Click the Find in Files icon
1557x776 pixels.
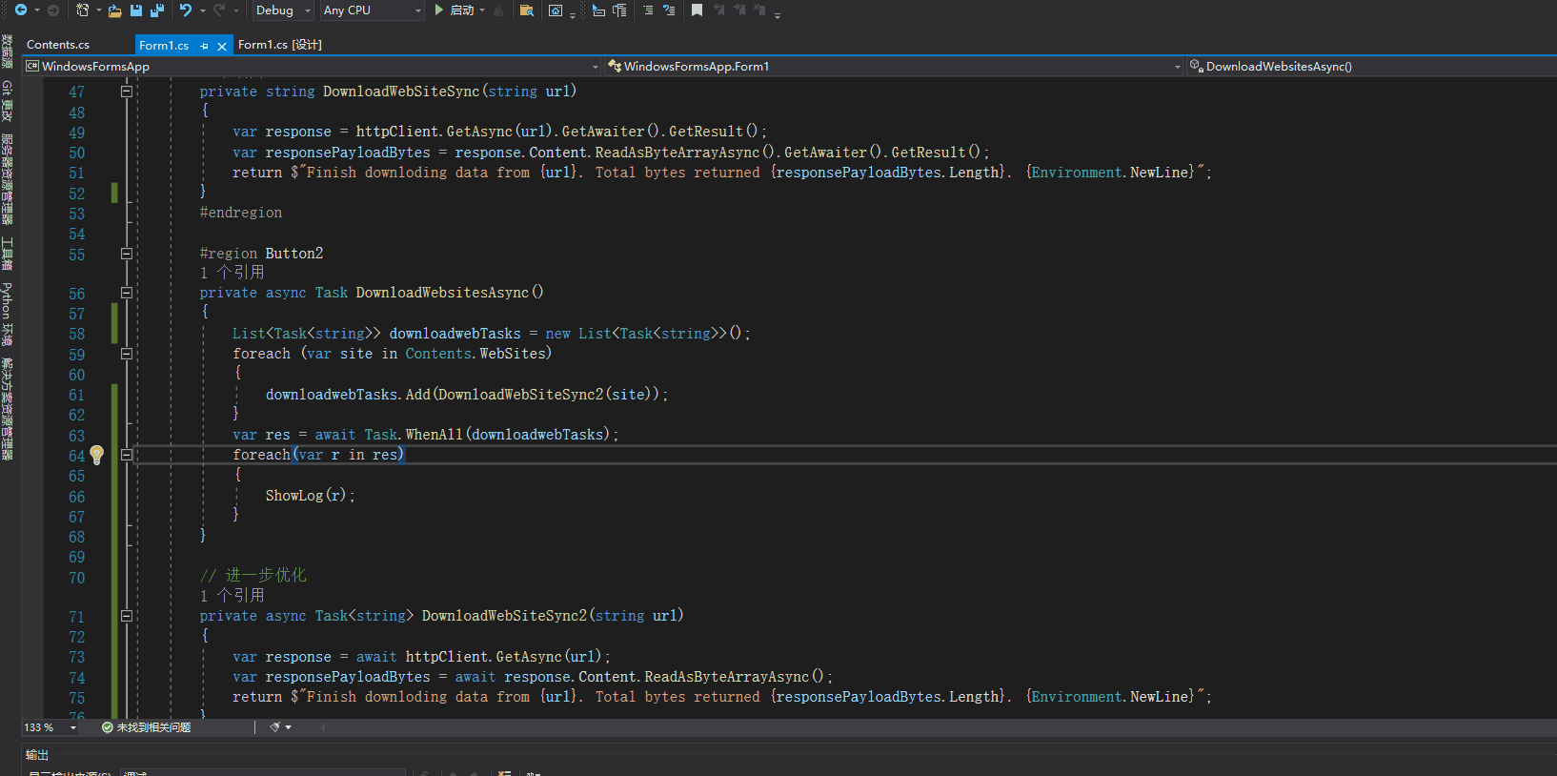pos(526,10)
